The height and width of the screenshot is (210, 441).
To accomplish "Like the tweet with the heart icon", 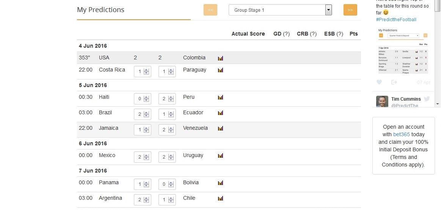I will tap(379, 82).
